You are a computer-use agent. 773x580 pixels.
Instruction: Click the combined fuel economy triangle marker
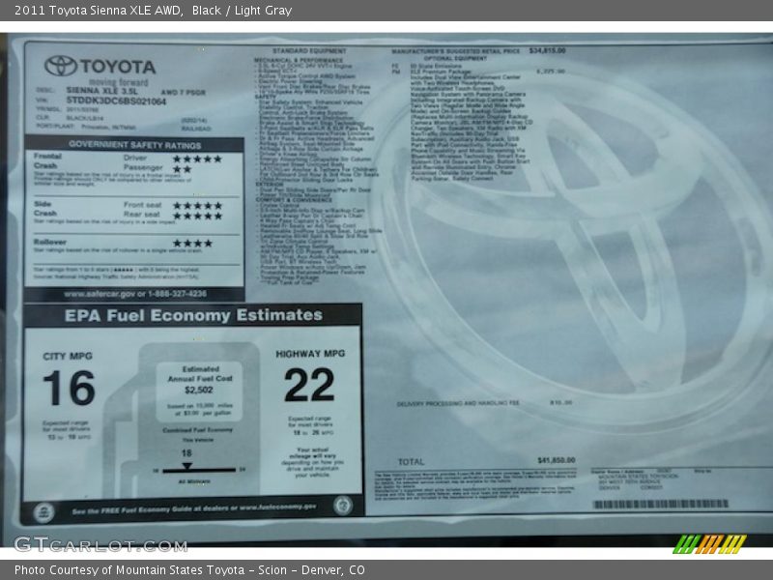186,465
